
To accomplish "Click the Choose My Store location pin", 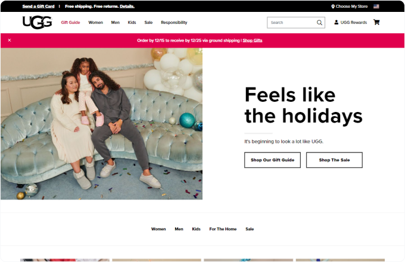I will click(x=333, y=7).
